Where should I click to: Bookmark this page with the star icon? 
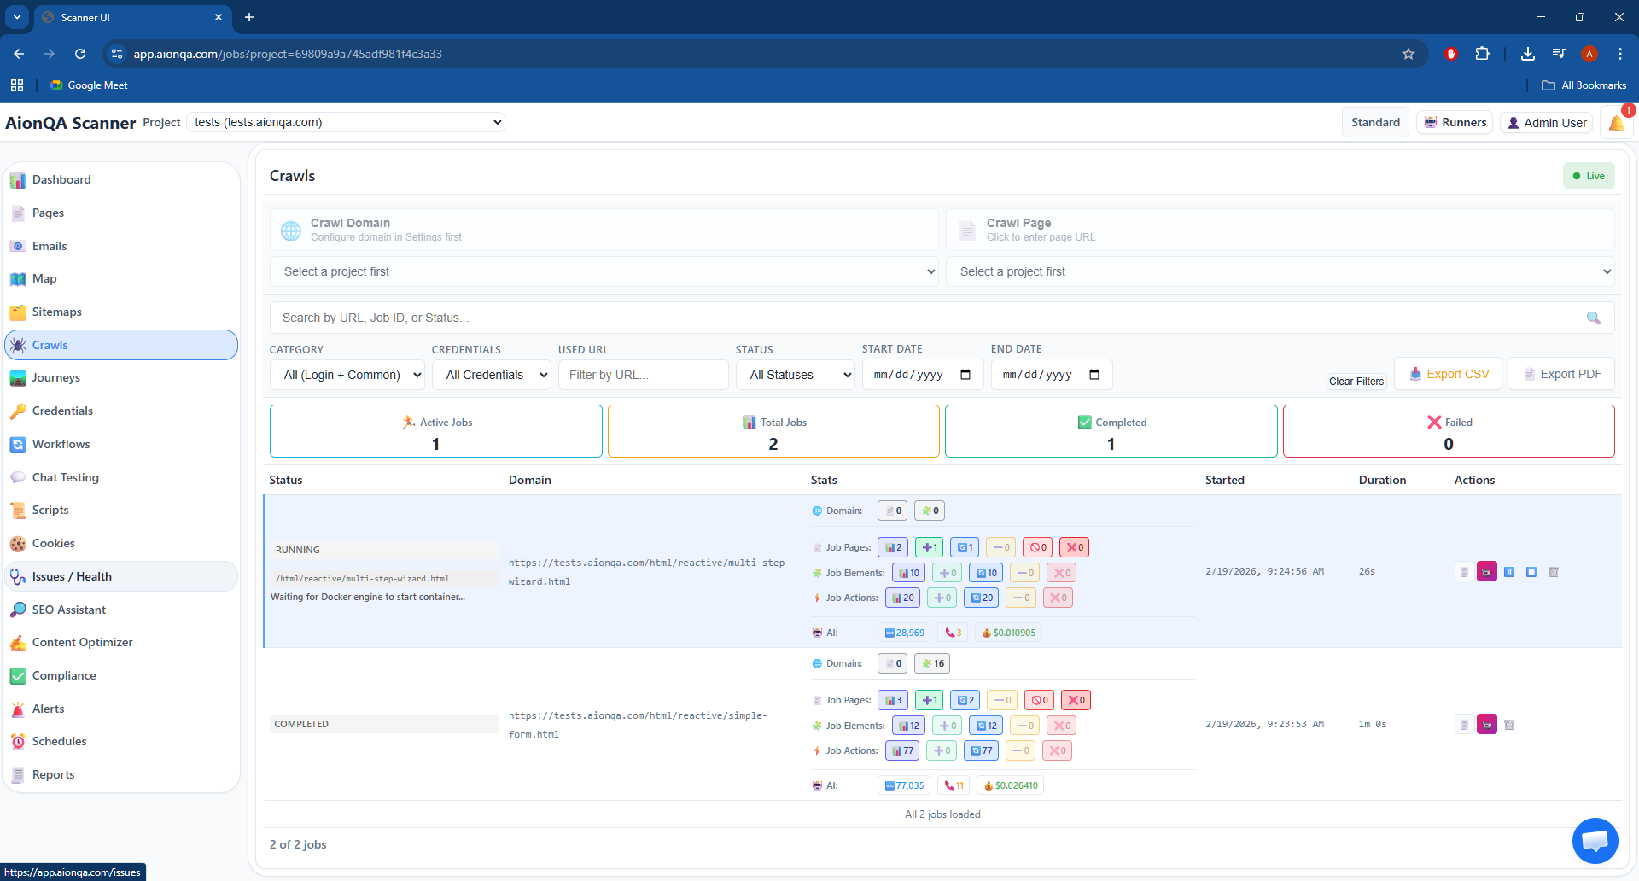tap(1409, 54)
